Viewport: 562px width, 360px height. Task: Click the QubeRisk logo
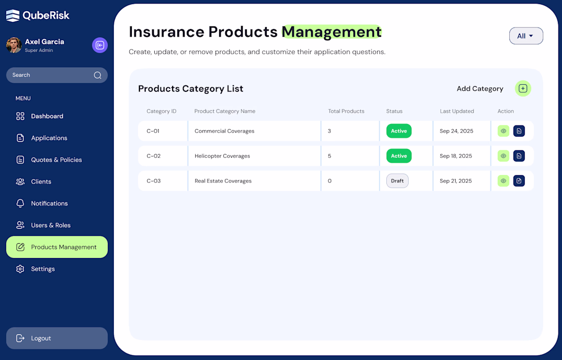[x=38, y=15]
